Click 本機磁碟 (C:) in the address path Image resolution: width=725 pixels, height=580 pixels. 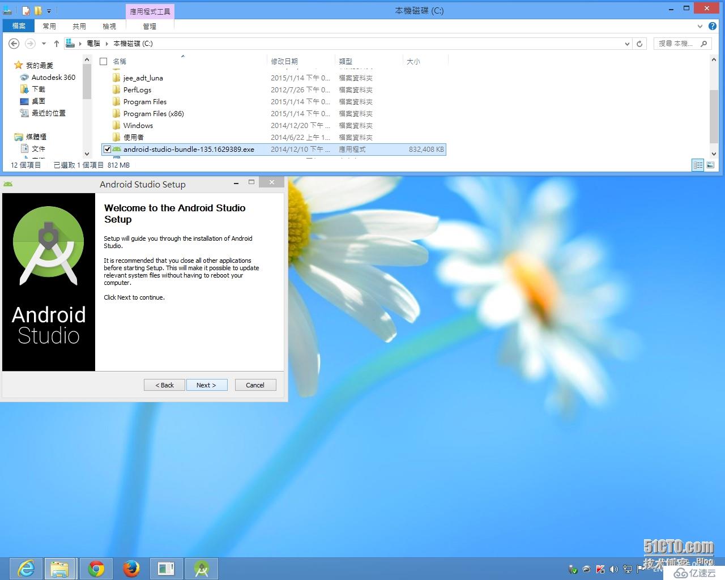coord(133,44)
